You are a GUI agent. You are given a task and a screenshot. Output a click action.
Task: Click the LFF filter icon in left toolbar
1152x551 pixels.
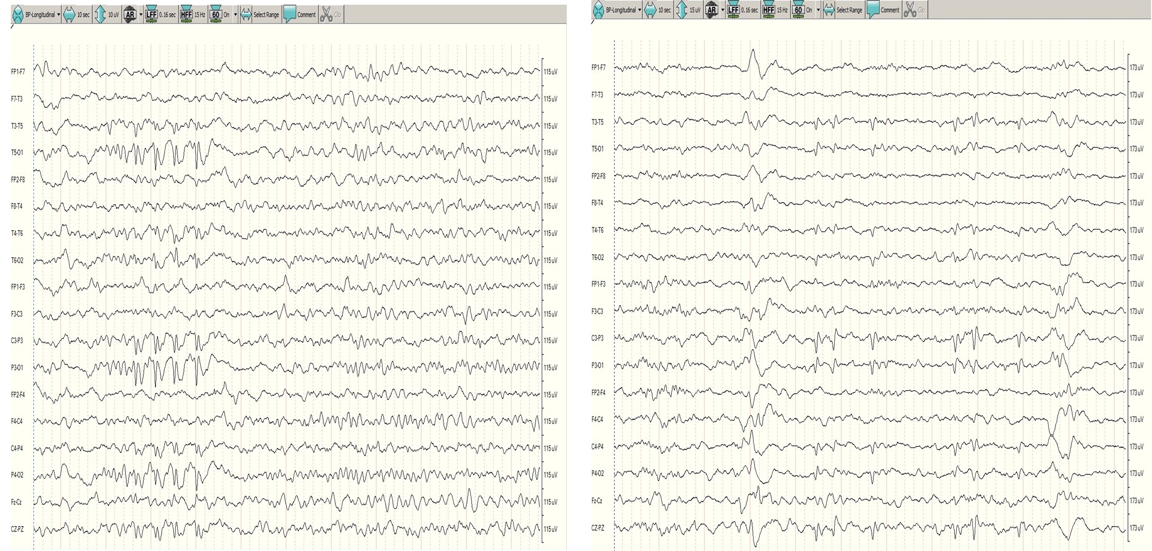point(151,15)
